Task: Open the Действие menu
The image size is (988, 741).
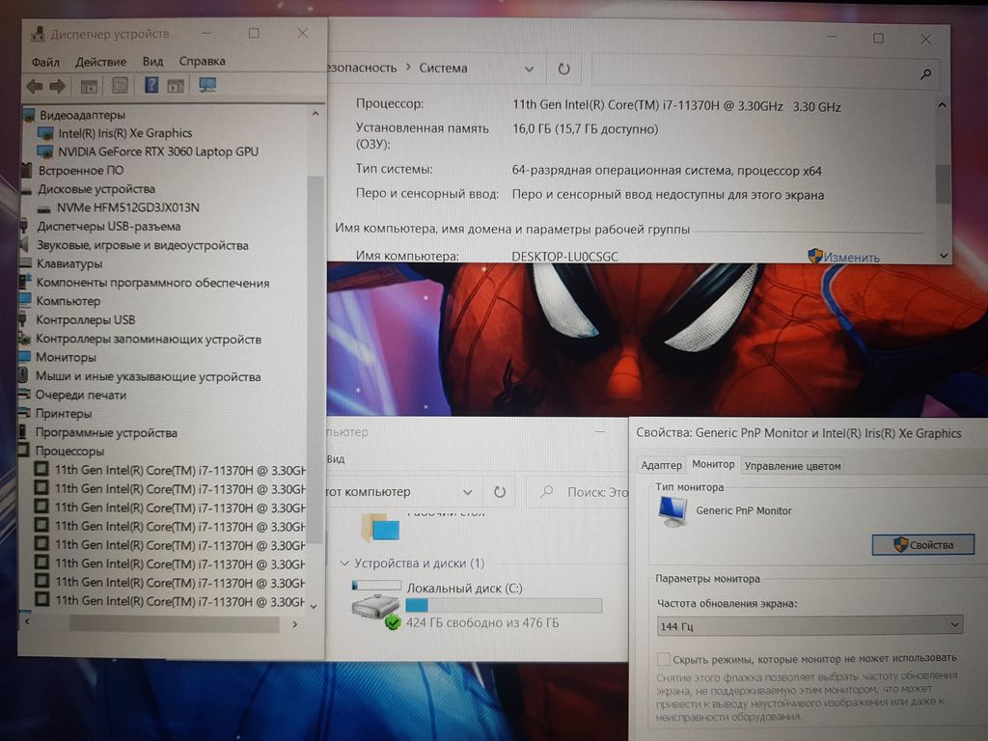Action: pos(100,62)
